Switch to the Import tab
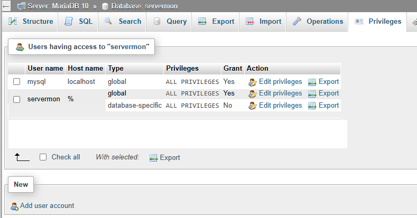This screenshot has width=417, height=218. point(263,22)
